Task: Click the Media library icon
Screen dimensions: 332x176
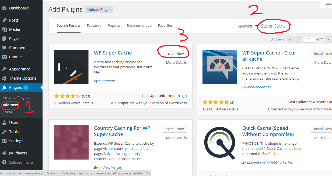Action: (4, 29)
